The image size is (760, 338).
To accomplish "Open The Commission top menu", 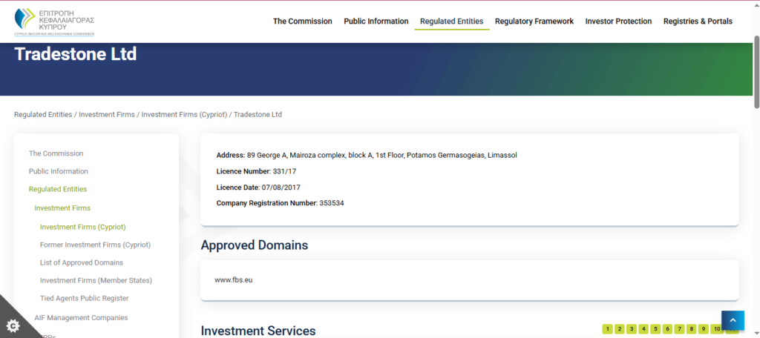I will (302, 21).
